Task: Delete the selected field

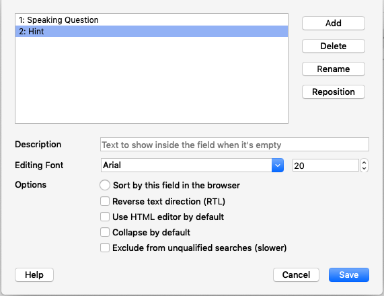Action: coord(334,46)
